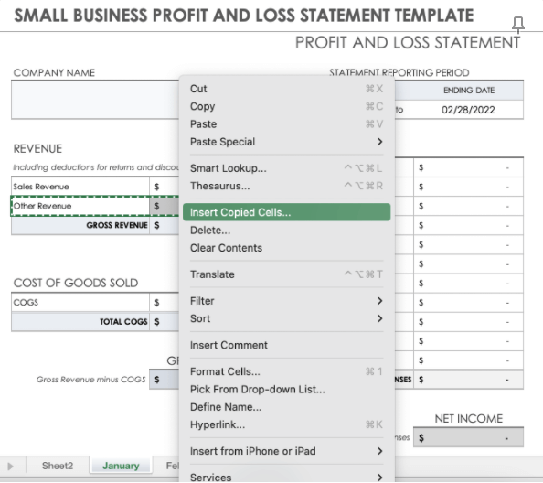This screenshot has height=483, width=543.
Task: Expand the Services submenu
Action: coord(286,478)
